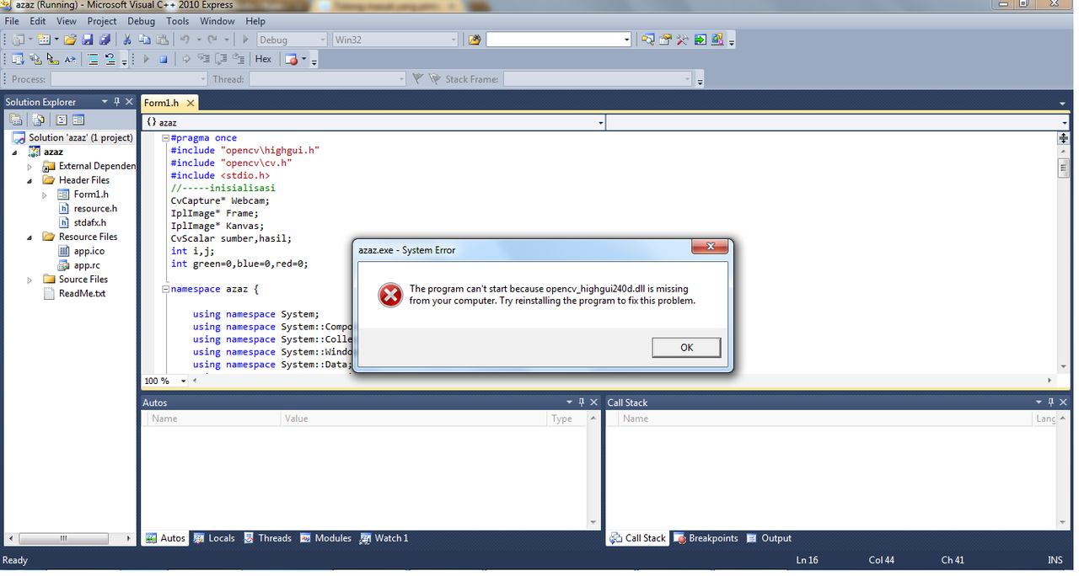Open the editor zoom 100 % dropdown
This screenshot has height=576, width=1079.
click(x=184, y=381)
